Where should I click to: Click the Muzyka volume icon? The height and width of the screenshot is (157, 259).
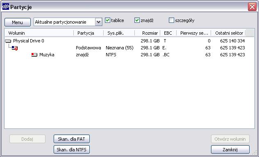pyautogui.click(x=34, y=55)
